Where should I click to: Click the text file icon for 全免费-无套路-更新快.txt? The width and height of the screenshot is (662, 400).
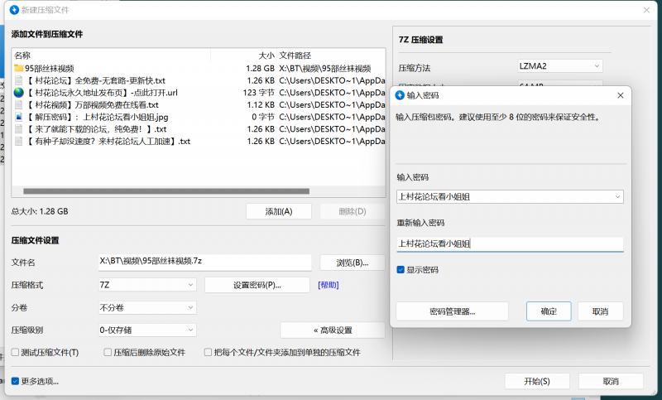tap(18, 80)
